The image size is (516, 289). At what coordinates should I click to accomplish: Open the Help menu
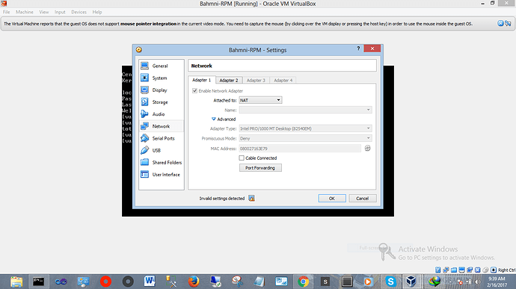[x=97, y=12]
